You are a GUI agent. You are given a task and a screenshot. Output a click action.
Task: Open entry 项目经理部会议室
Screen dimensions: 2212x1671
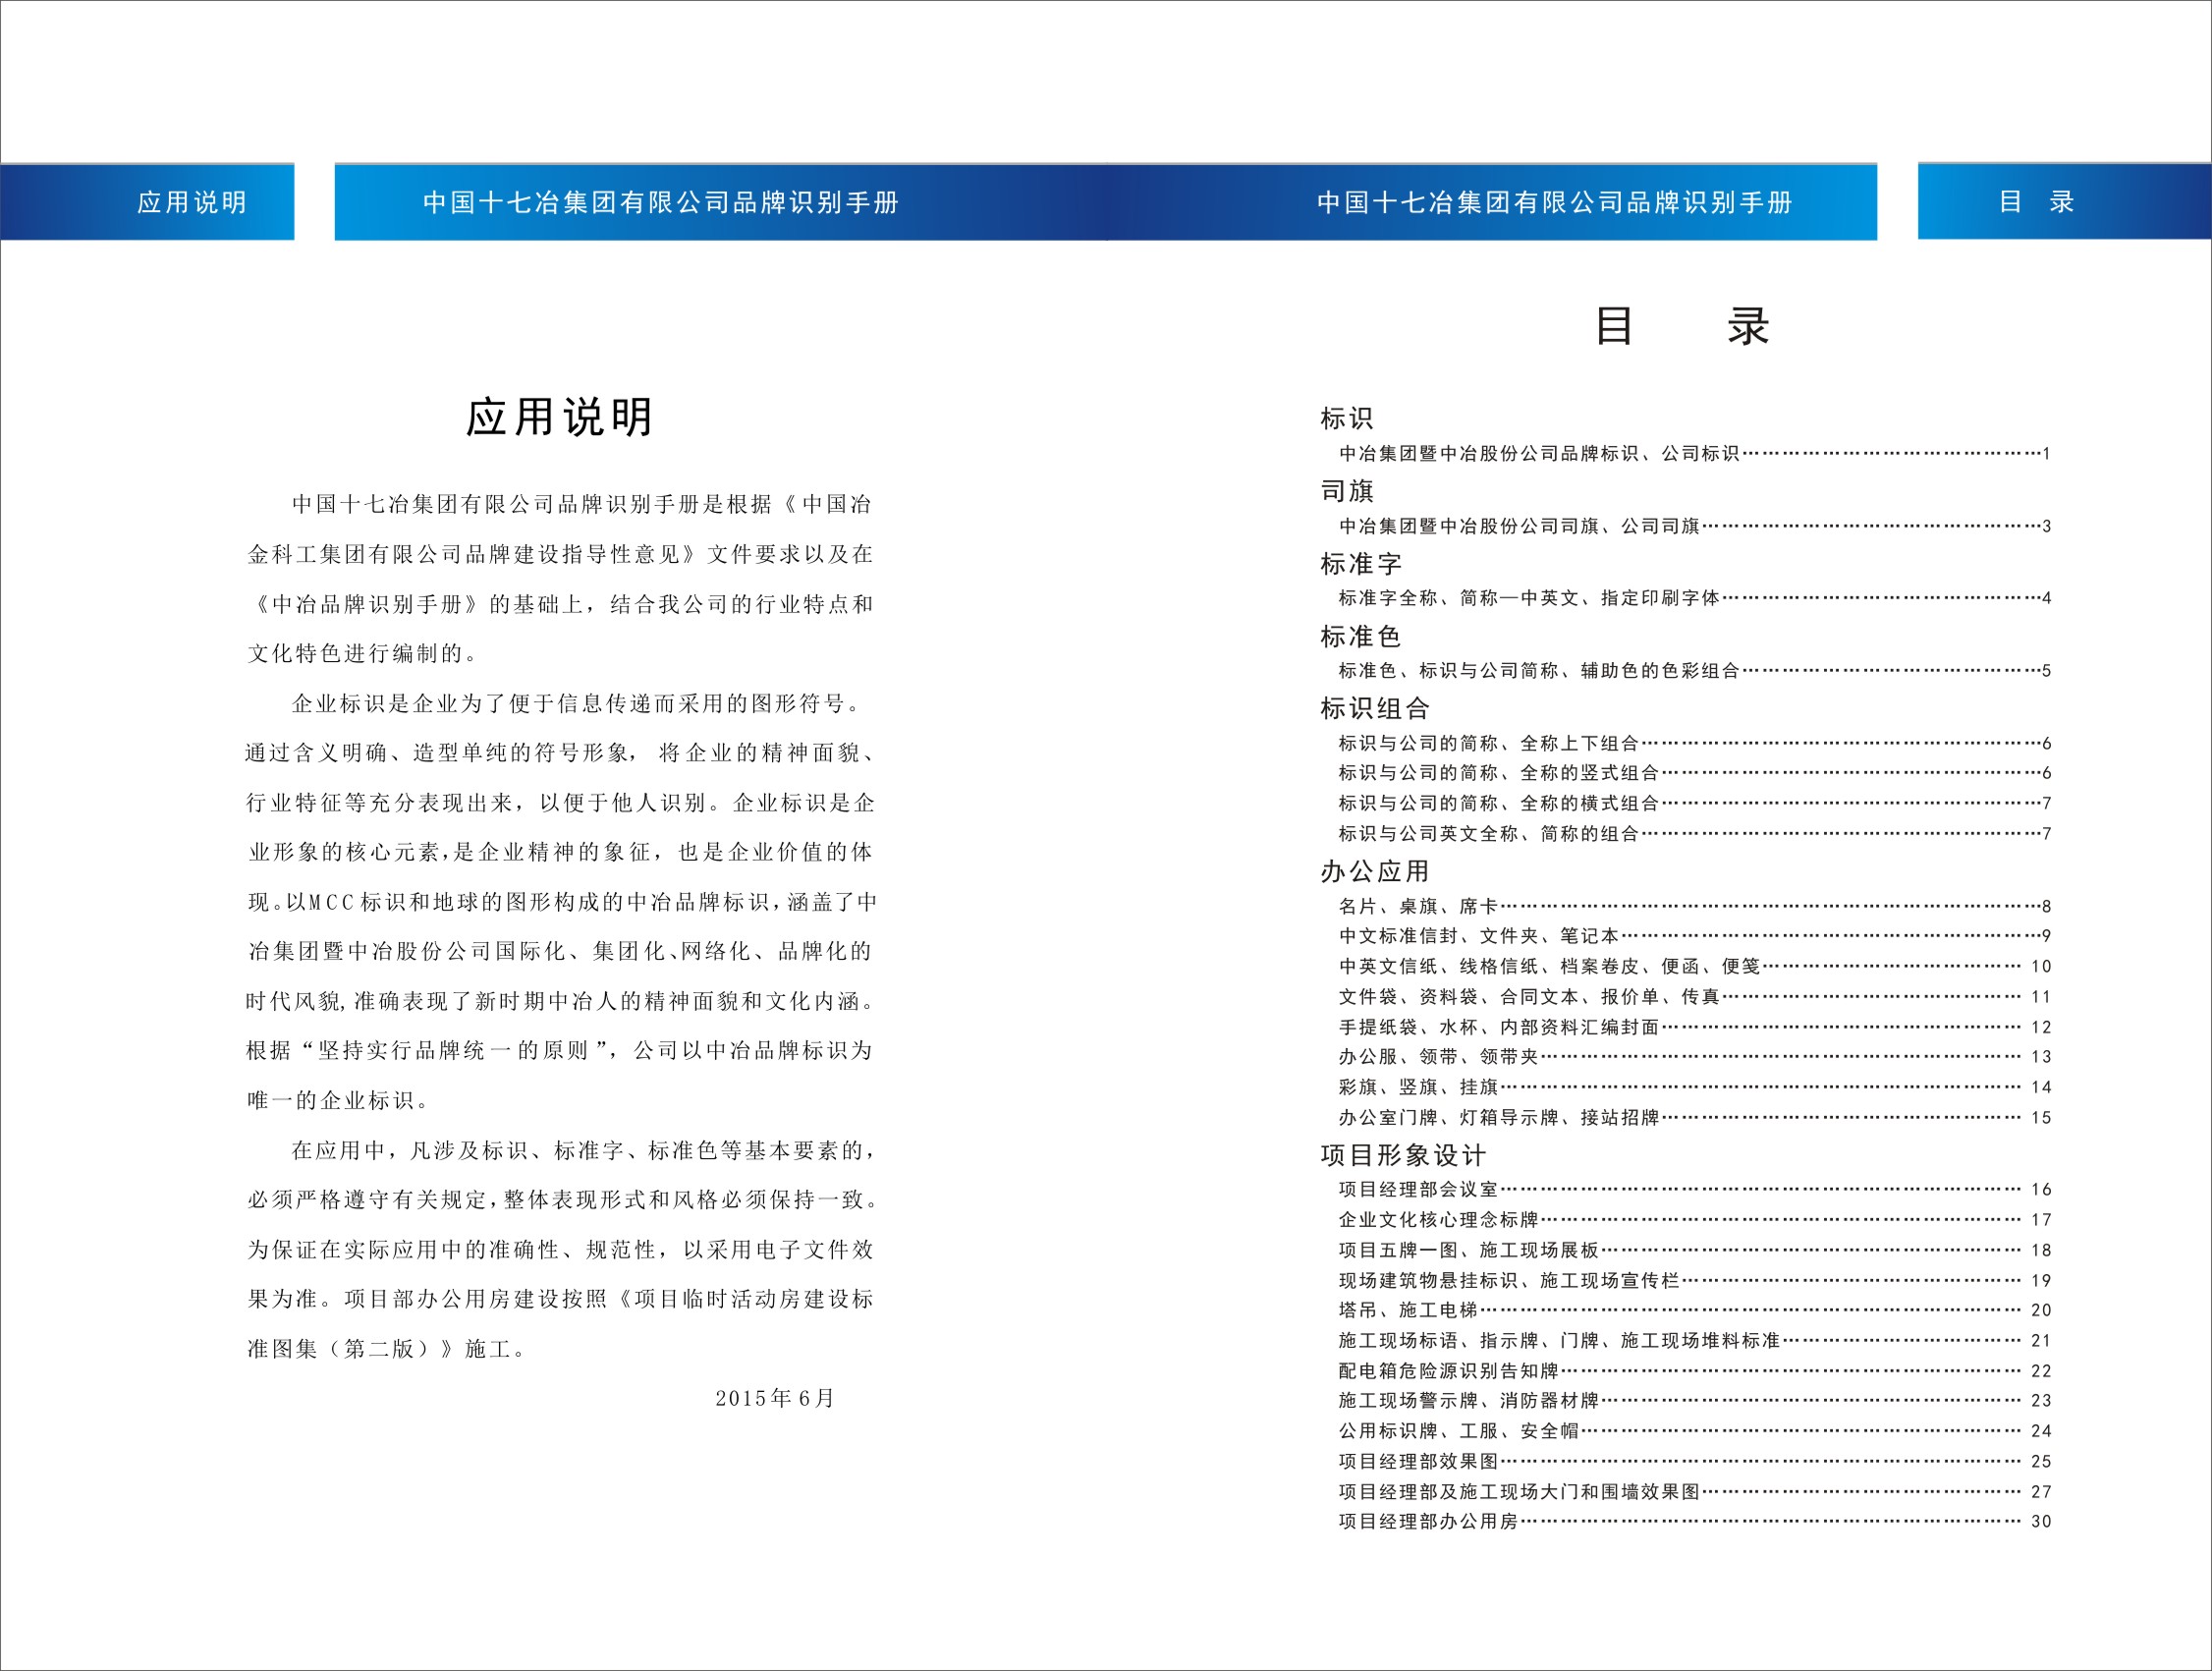pyautogui.click(x=1695, y=1190)
